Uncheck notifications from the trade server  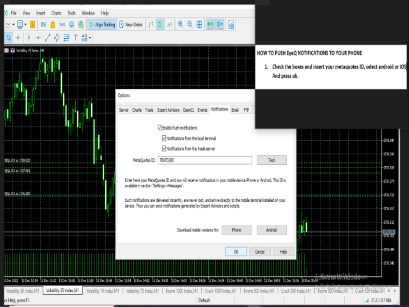tap(164, 148)
